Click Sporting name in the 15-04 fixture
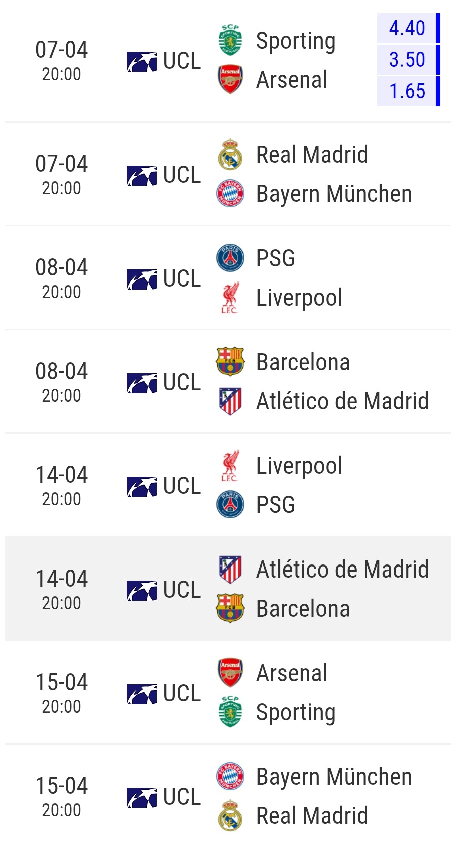 click(x=296, y=712)
